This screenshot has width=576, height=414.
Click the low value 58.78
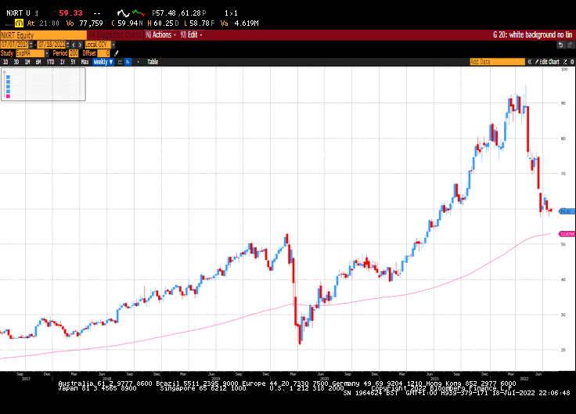(x=200, y=23)
